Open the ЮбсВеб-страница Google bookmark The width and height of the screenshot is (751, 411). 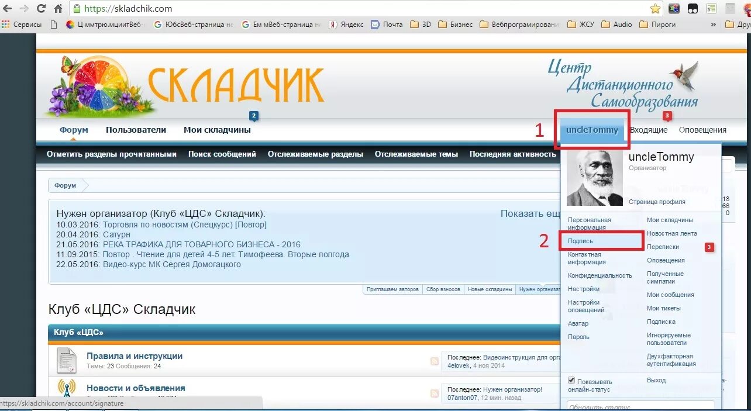click(x=193, y=25)
